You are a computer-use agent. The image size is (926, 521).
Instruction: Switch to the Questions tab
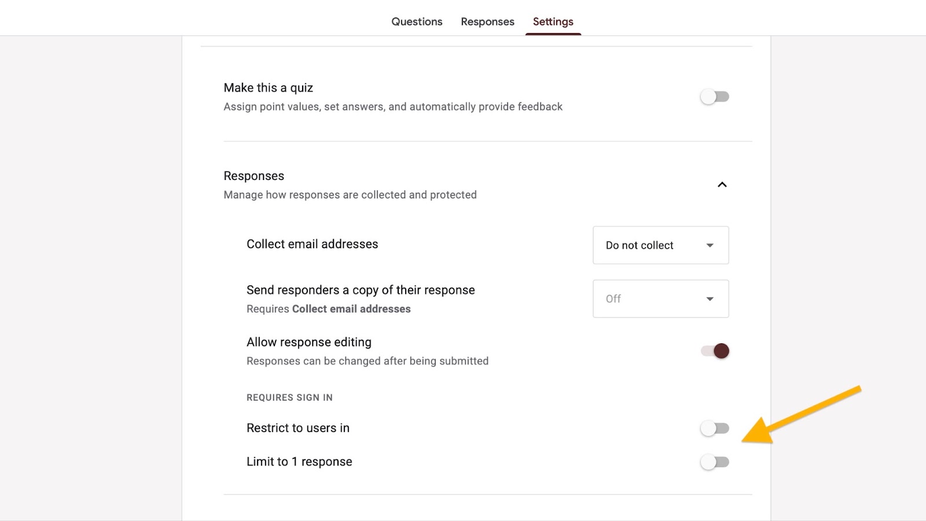[x=417, y=21]
